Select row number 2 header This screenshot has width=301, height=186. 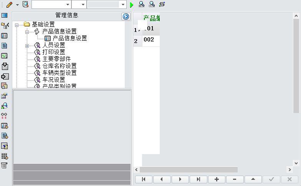coord(137,41)
